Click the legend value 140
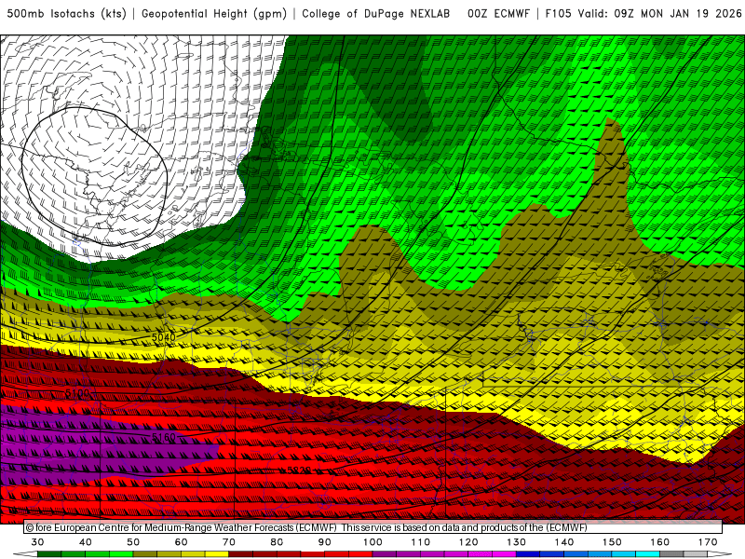The height and width of the screenshot is (559, 745). point(564,542)
